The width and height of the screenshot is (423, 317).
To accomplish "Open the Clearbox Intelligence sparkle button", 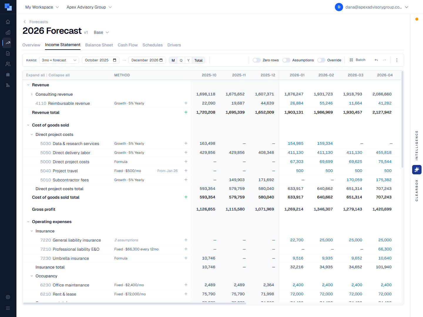I will click(417, 170).
